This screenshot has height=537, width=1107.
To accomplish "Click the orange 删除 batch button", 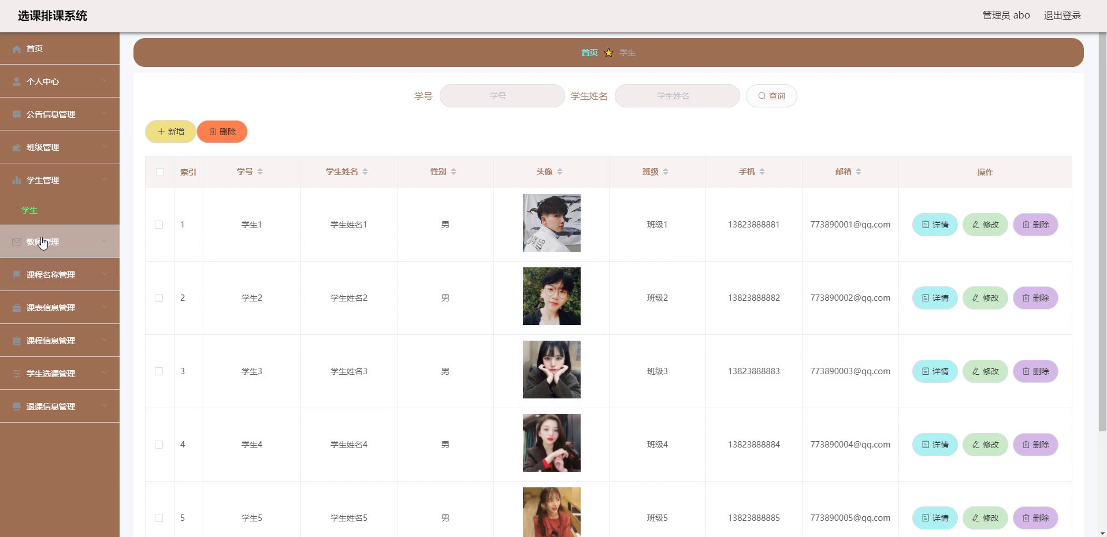I will [x=222, y=132].
